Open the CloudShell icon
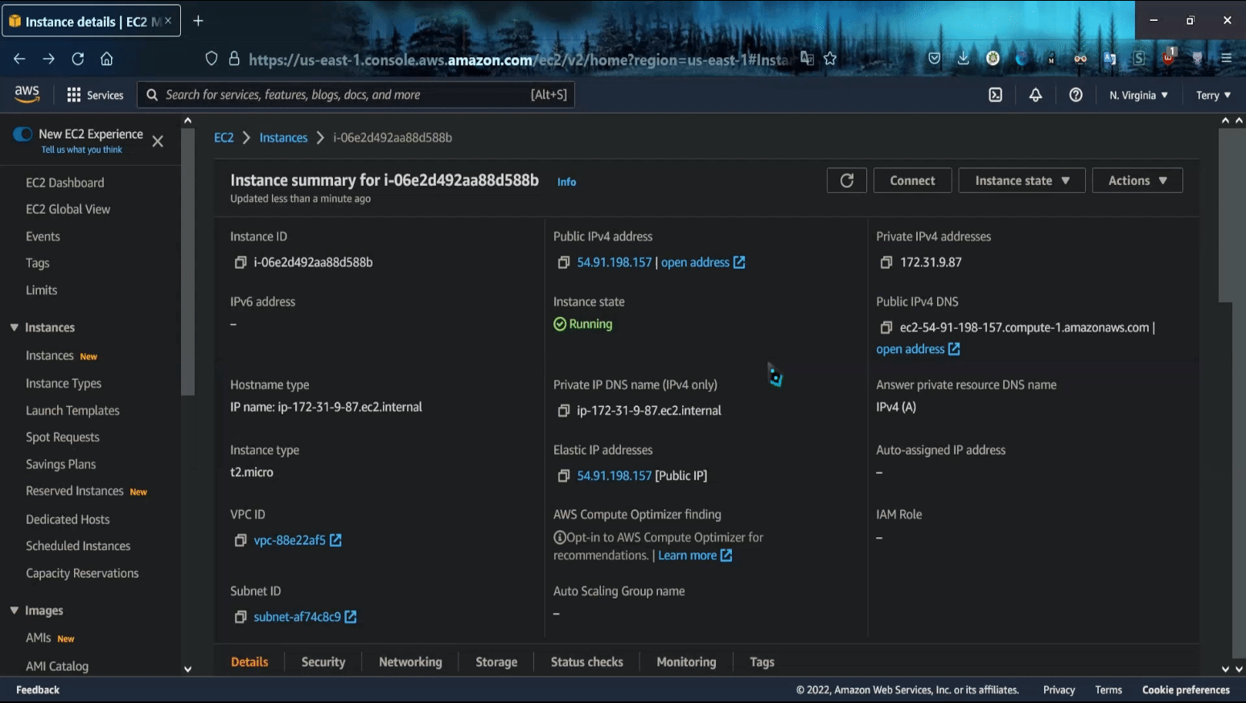 pos(995,95)
